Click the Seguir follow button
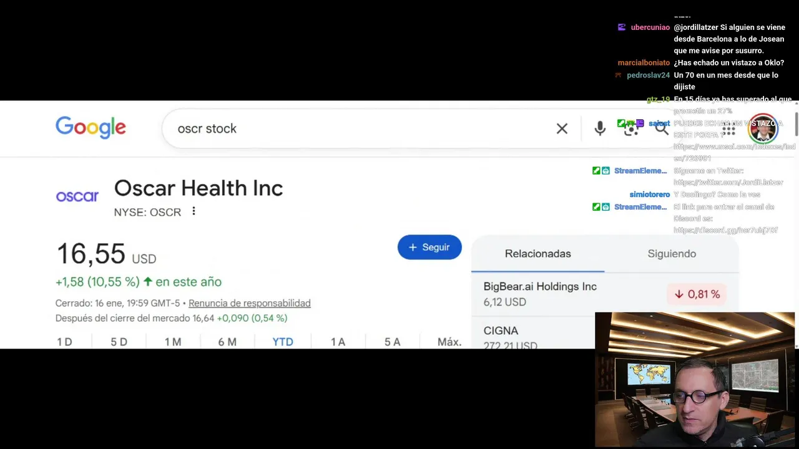The height and width of the screenshot is (449, 799). pyautogui.click(x=429, y=247)
